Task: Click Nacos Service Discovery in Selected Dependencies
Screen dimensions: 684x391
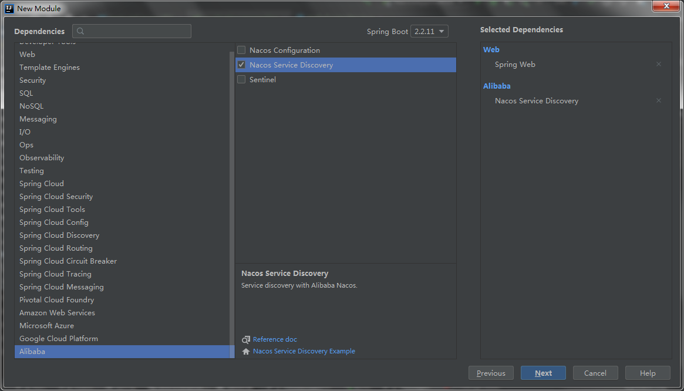Action: (537, 101)
